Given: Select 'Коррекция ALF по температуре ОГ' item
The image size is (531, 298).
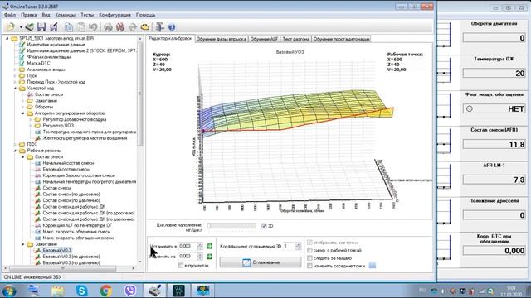Looking at the screenshot, I should [77, 225].
